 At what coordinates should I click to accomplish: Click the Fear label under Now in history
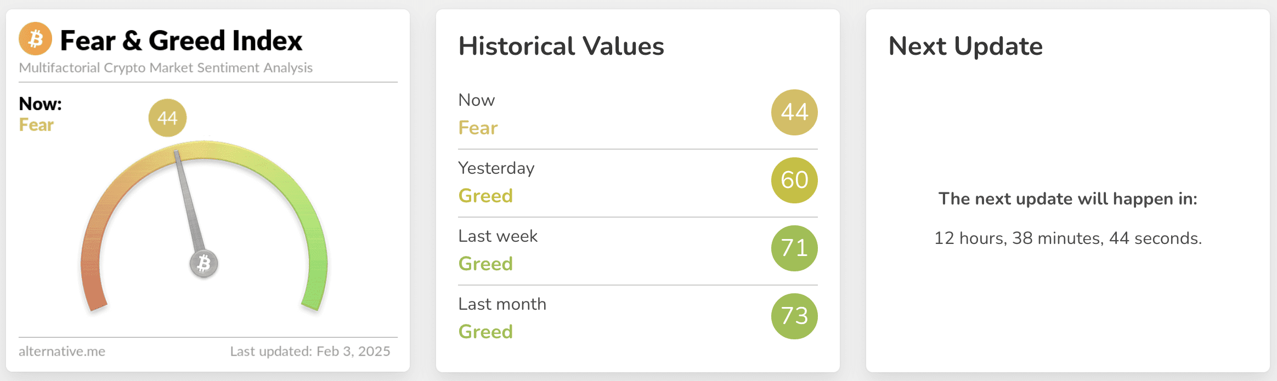pyautogui.click(x=478, y=128)
